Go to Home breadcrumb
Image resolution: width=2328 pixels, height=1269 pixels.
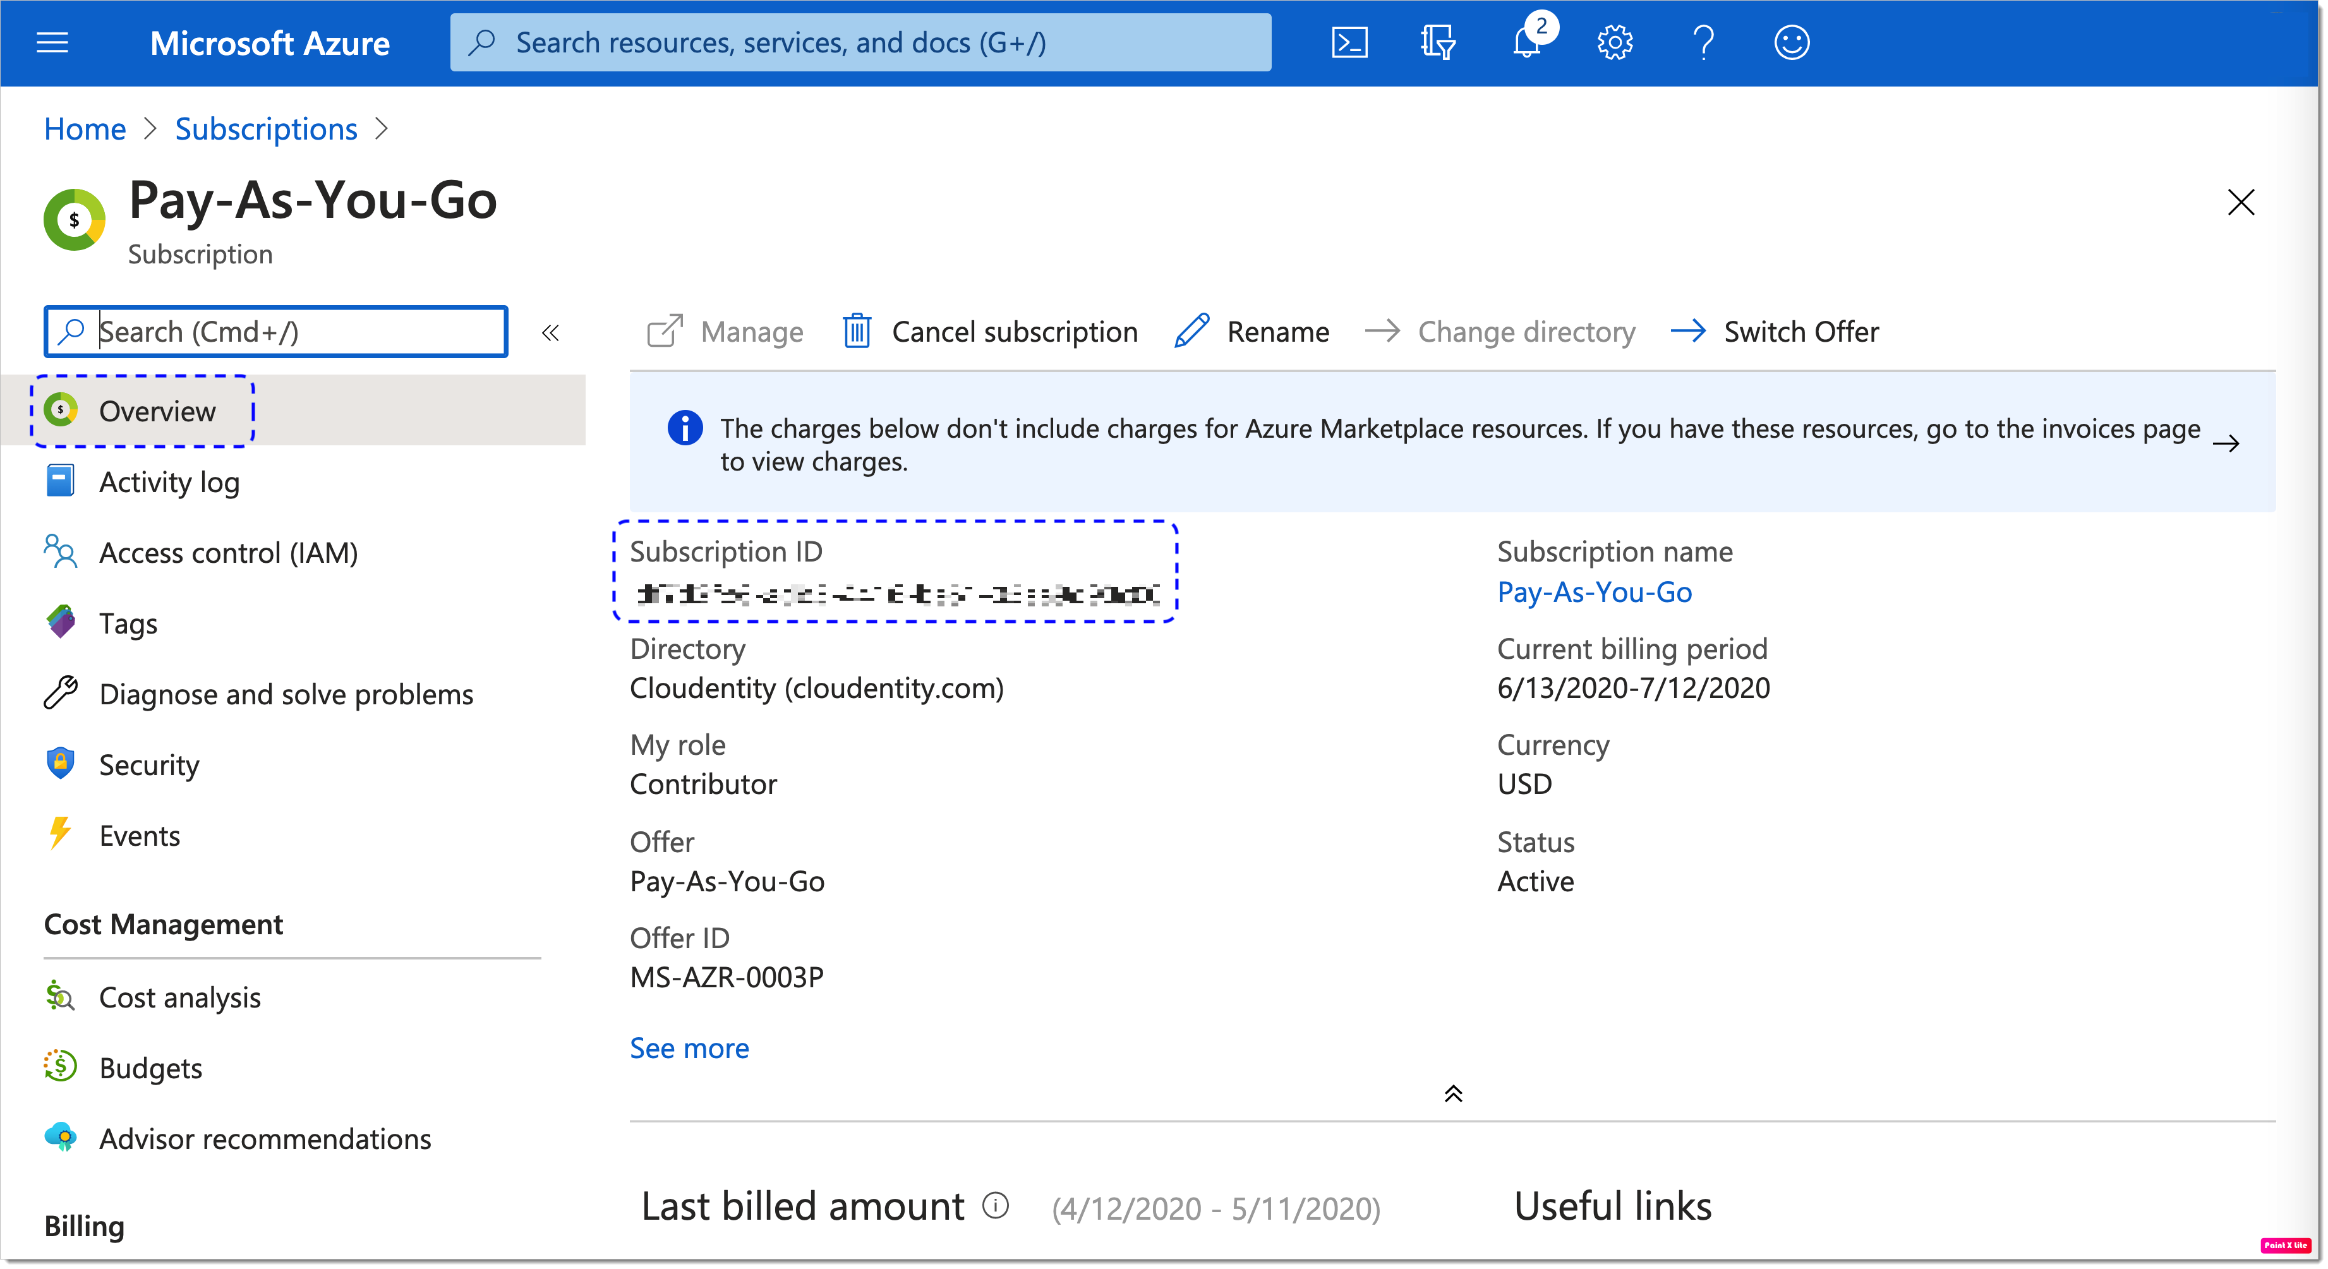[85, 129]
